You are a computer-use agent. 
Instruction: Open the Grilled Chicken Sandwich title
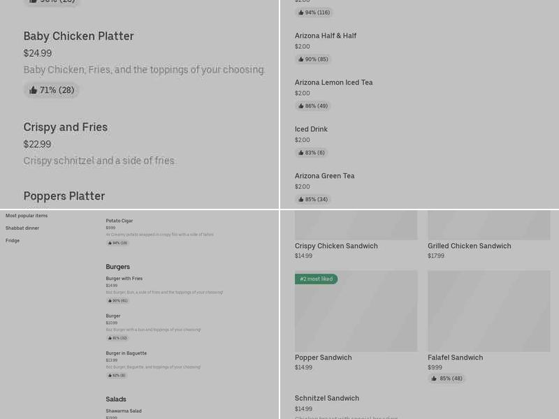coord(469,246)
